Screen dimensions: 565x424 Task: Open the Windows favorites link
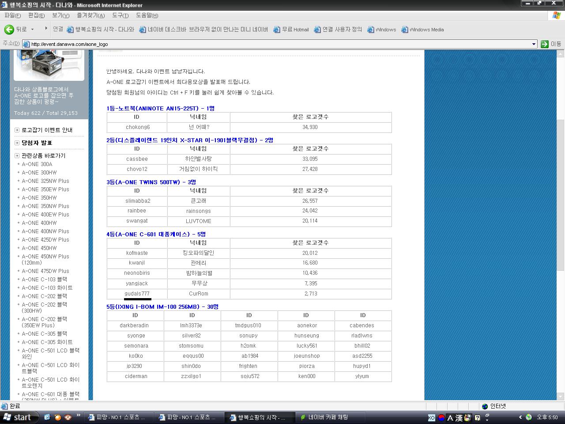(382, 30)
